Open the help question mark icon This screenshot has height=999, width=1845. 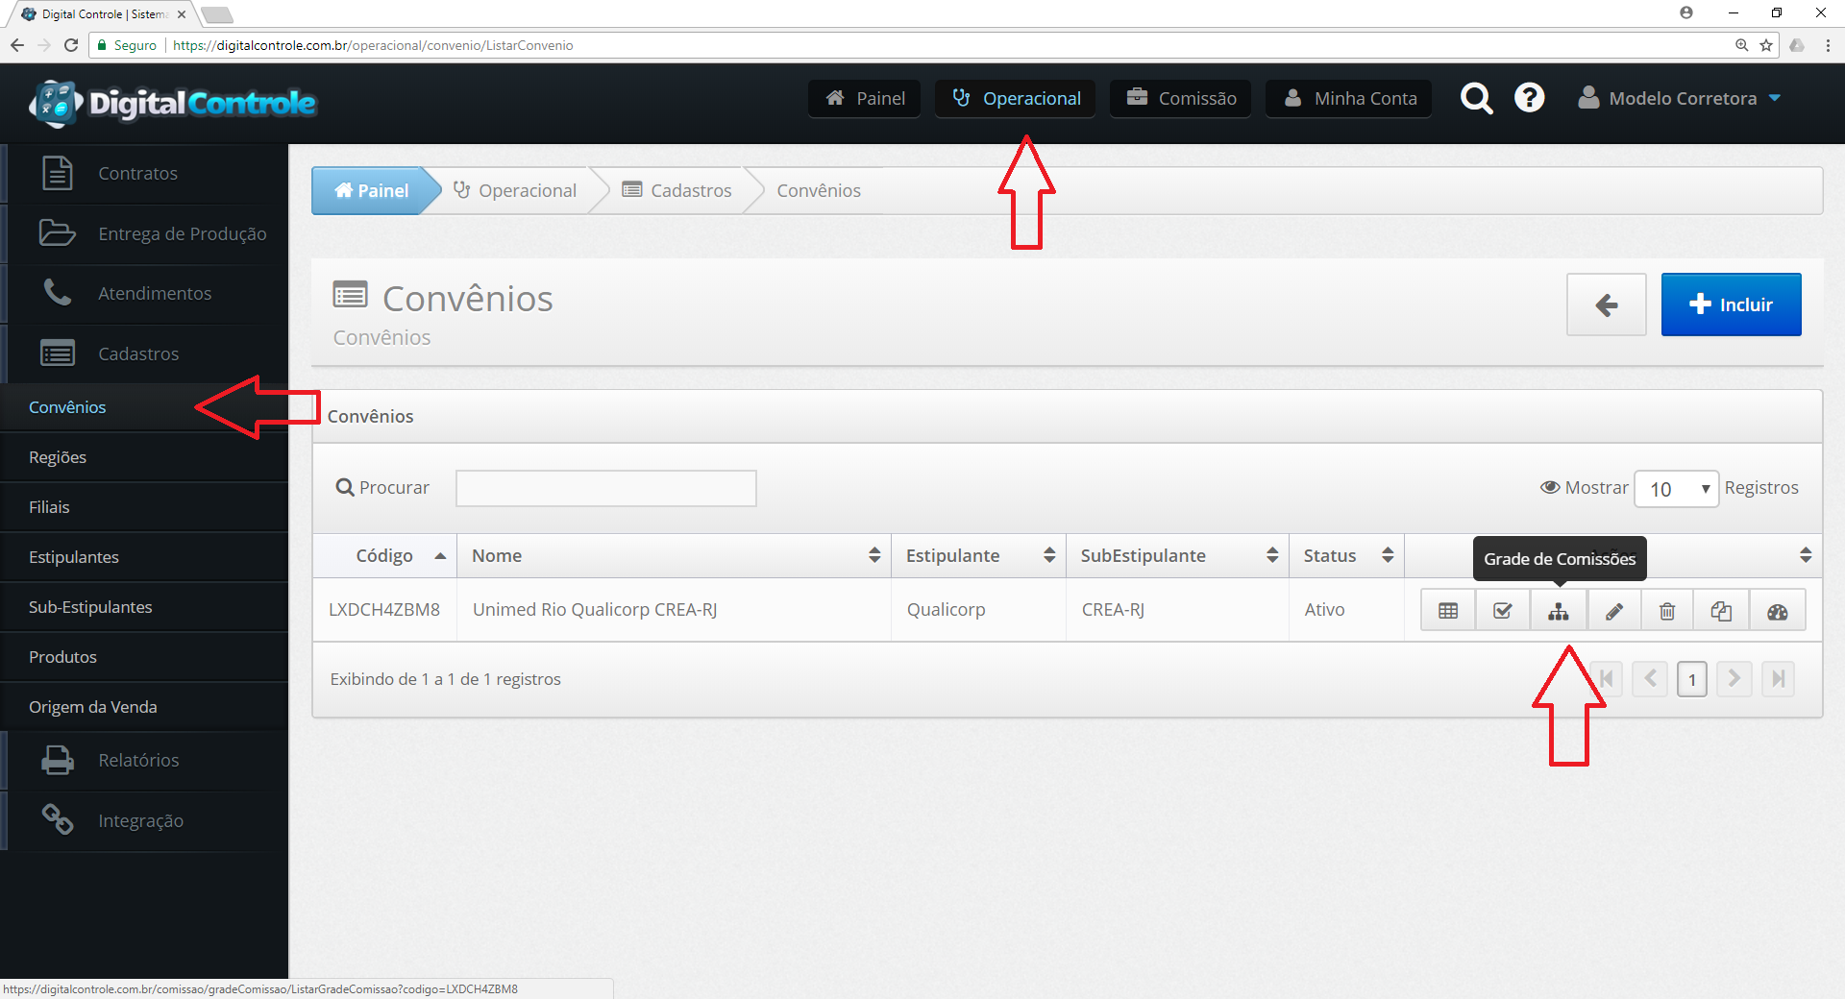[1529, 97]
